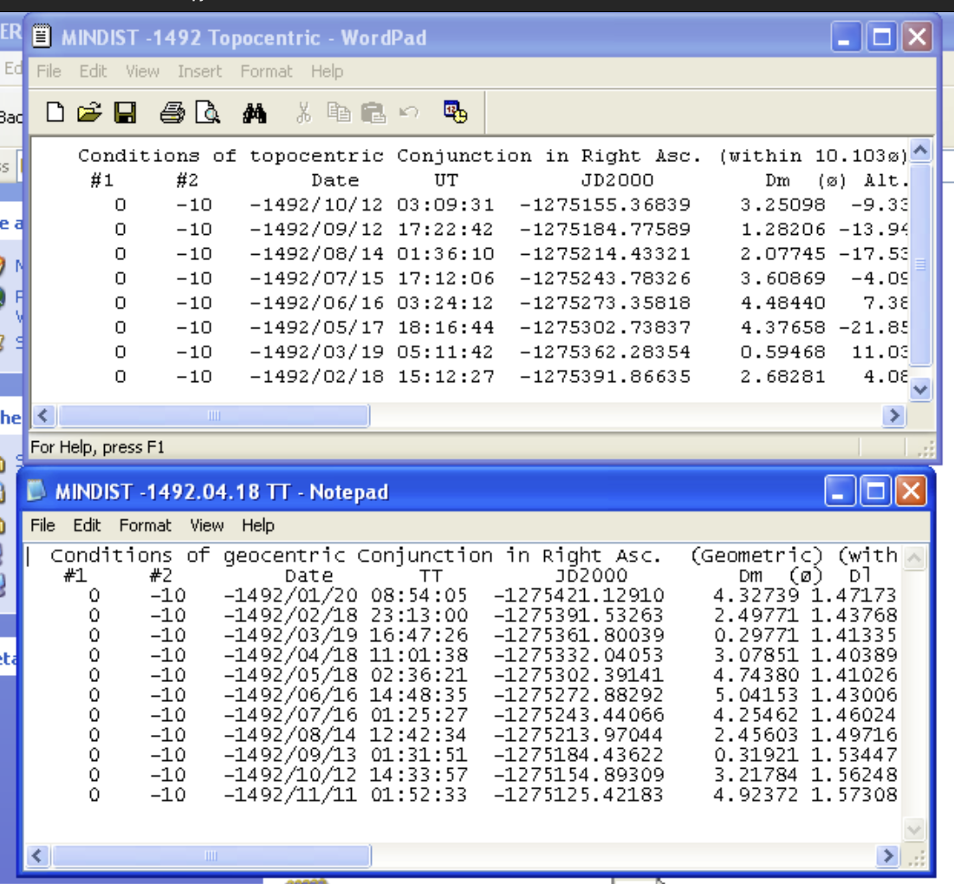
Task: Click the Undo arrow icon in WordPad
Action: (409, 113)
